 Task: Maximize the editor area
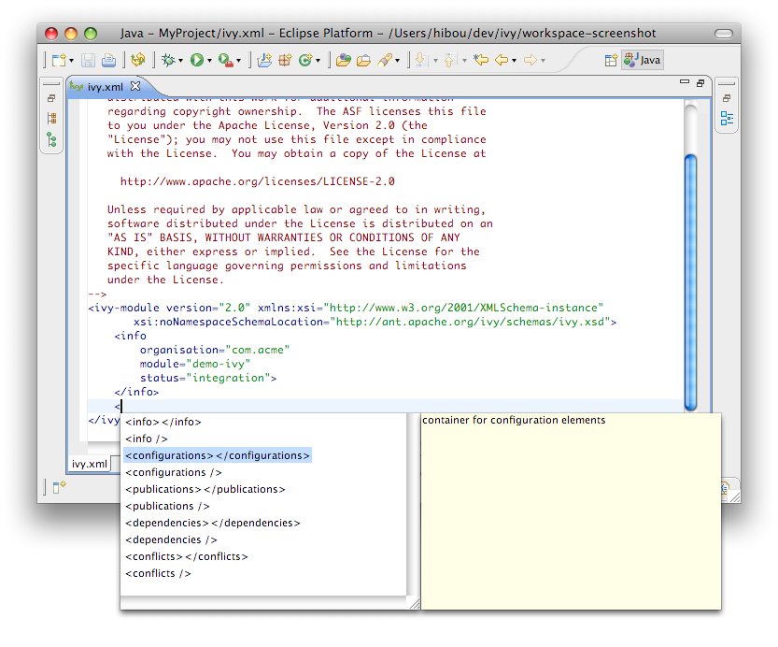(700, 84)
